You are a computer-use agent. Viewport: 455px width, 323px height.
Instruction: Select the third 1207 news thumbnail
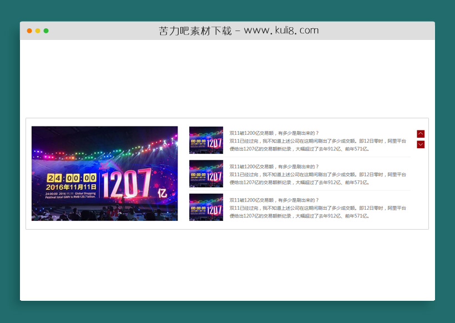click(206, 208)
